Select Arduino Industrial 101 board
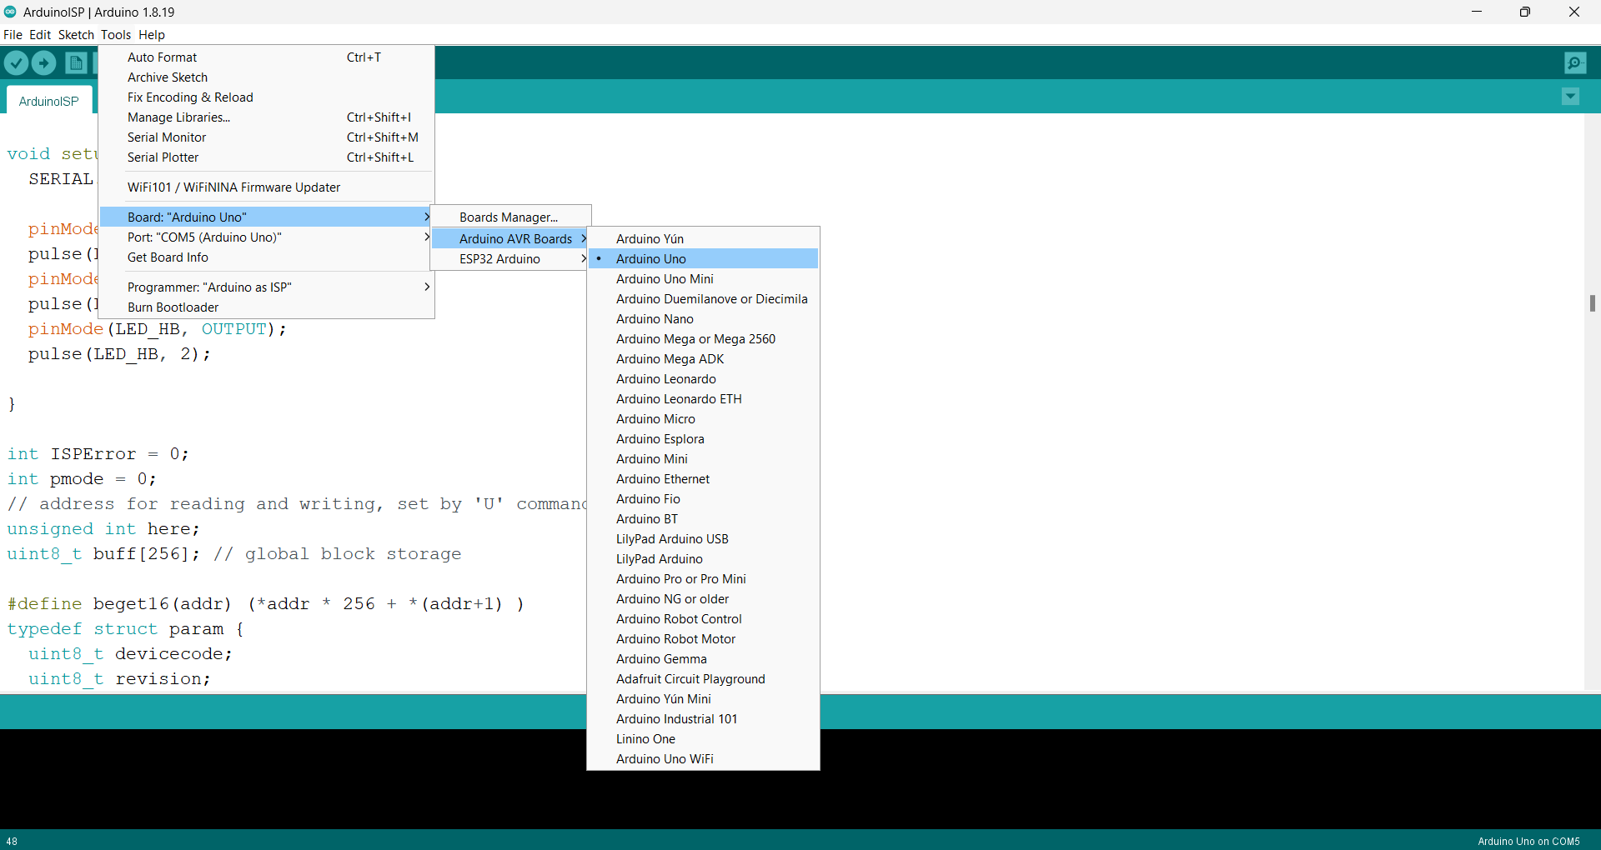This screenshot has height=850, width=1601. [703, 719]
